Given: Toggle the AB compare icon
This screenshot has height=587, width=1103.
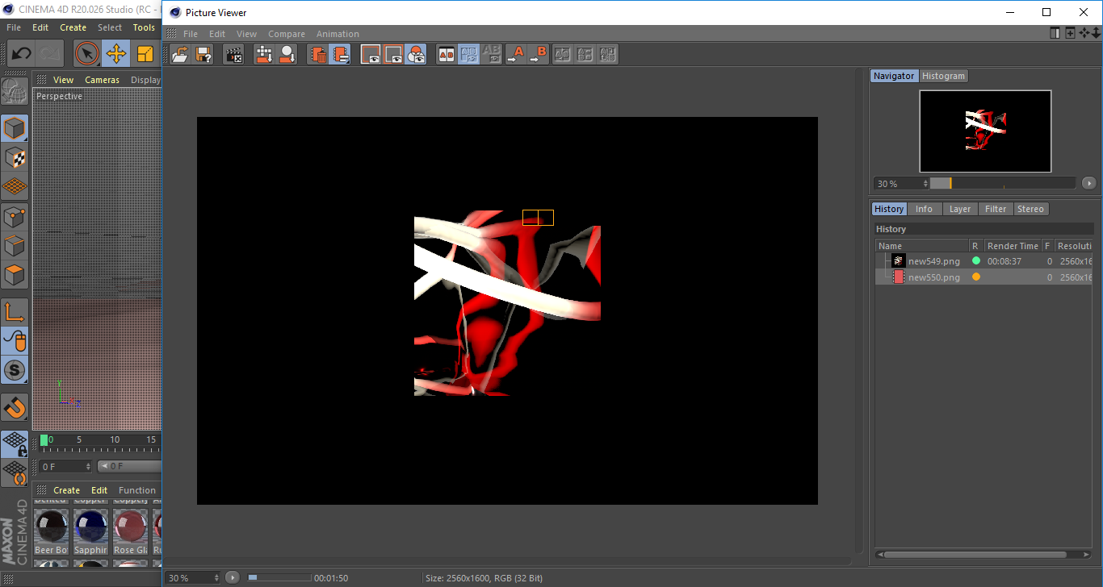Looking at the screenshot, I should pos(447,55).
